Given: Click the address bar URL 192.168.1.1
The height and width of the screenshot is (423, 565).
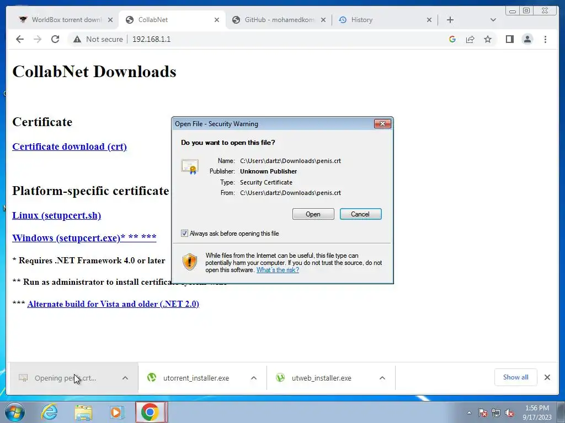Looking at the screenshot, I should click(x=151, y=39).
